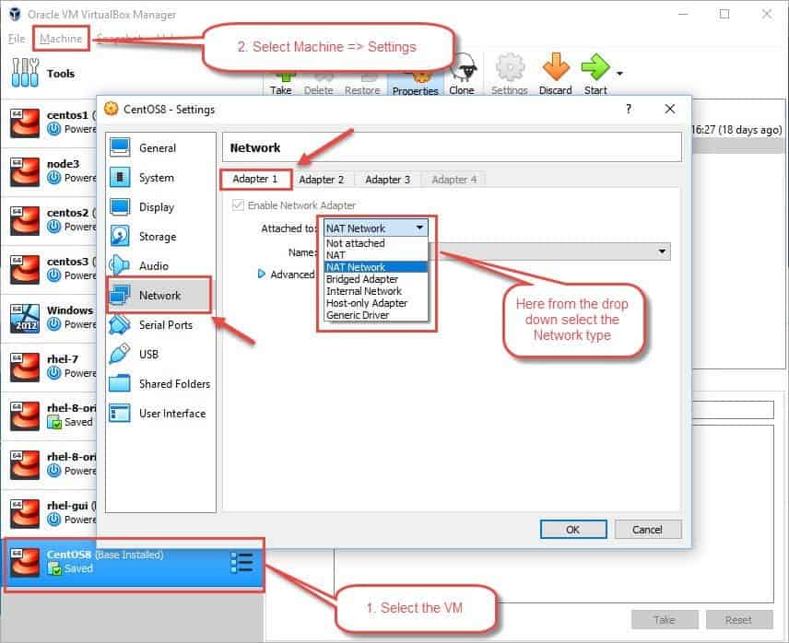Click the Take button beside Reset
Screen dimensions: 789x643
pyautogui.click(x=665, y=620)
